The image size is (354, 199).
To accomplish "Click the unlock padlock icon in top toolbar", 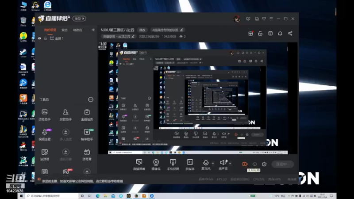I will pos(260,34).
